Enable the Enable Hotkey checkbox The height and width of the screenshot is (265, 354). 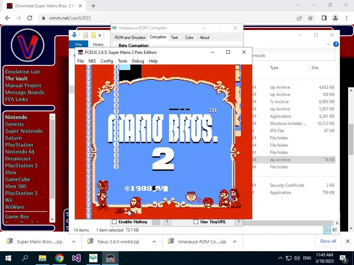click(x=114, y=222)
